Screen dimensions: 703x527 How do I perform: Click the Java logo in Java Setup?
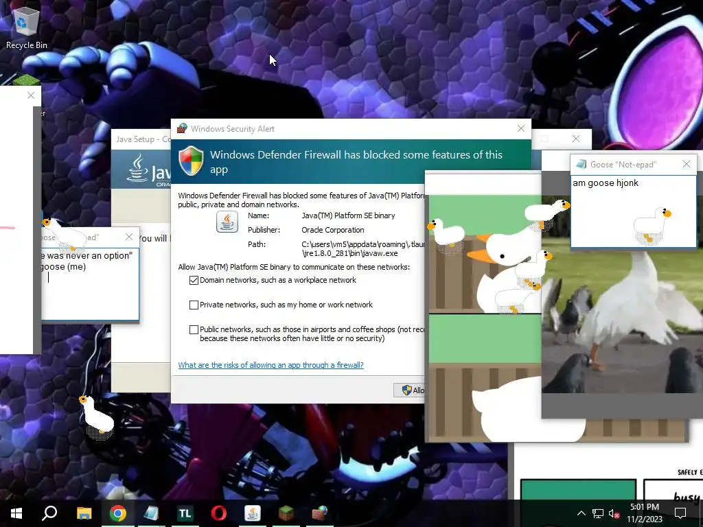[148, 170]
